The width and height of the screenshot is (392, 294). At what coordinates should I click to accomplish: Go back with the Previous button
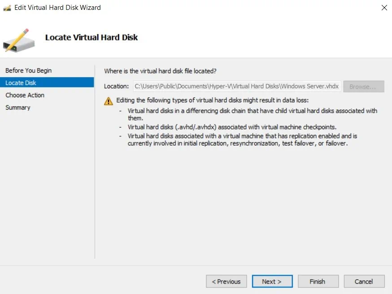pyautogui.click(x=226, y=281)
